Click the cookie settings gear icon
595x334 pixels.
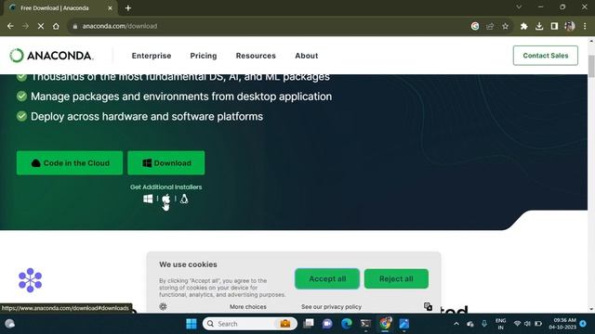coord(164,307)
